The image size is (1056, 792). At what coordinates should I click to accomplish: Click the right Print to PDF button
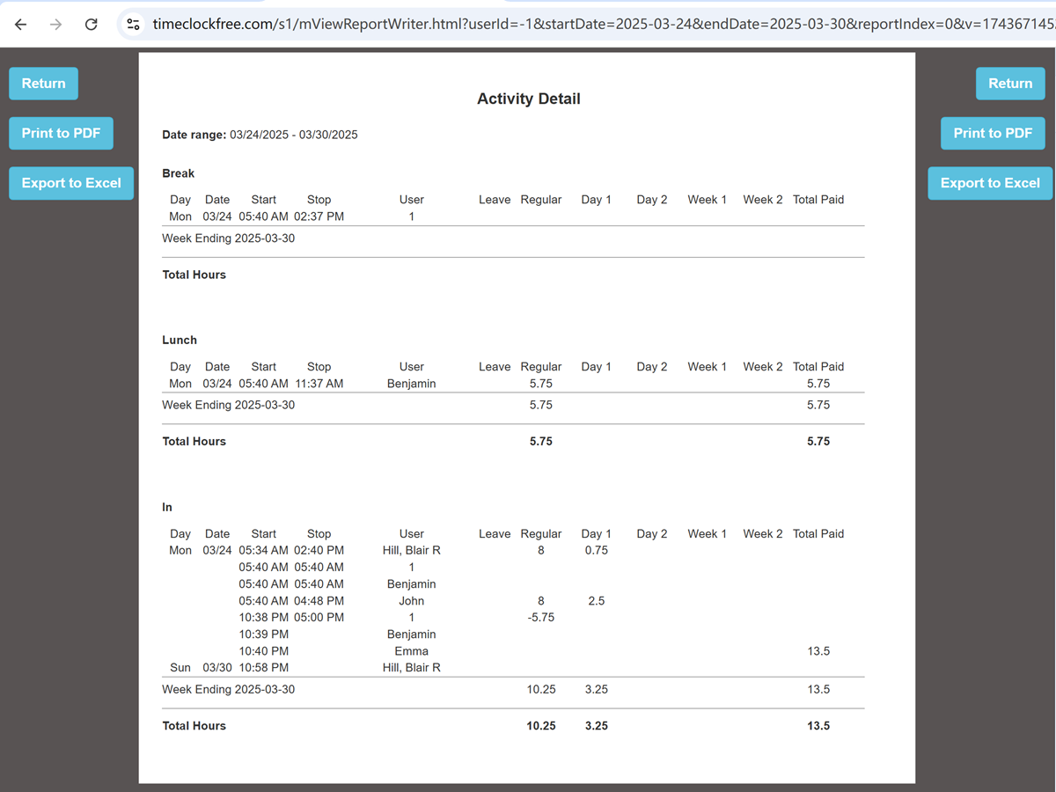[x=994, y=133]
